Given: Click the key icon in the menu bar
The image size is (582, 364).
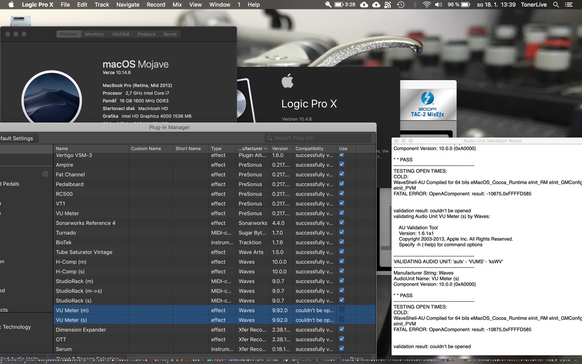Looking at the screenshot, I should tap(328, 5).
